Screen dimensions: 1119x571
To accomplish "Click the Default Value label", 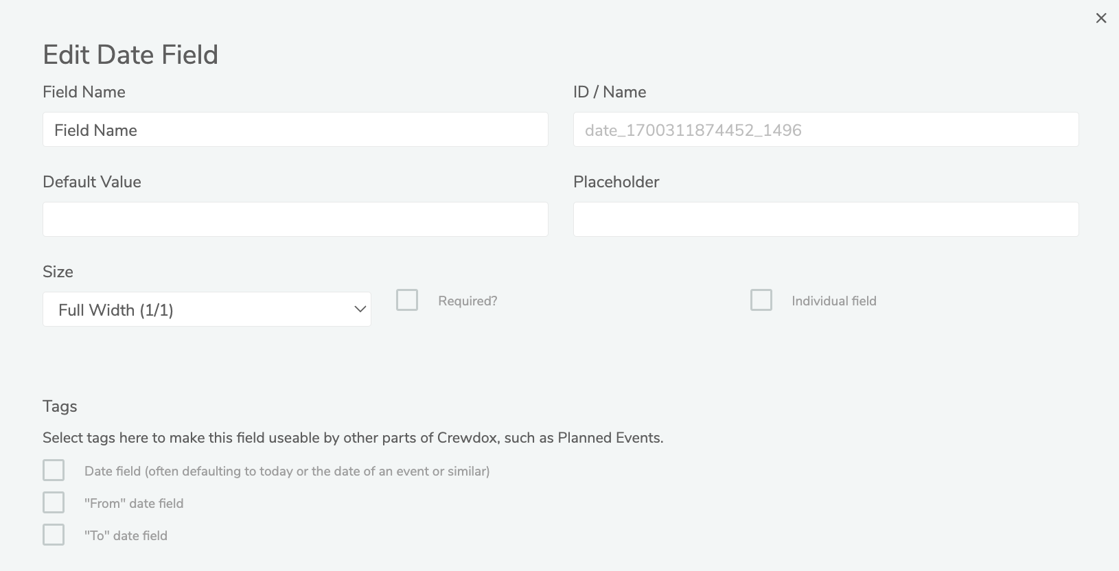I will coord(92,182).
